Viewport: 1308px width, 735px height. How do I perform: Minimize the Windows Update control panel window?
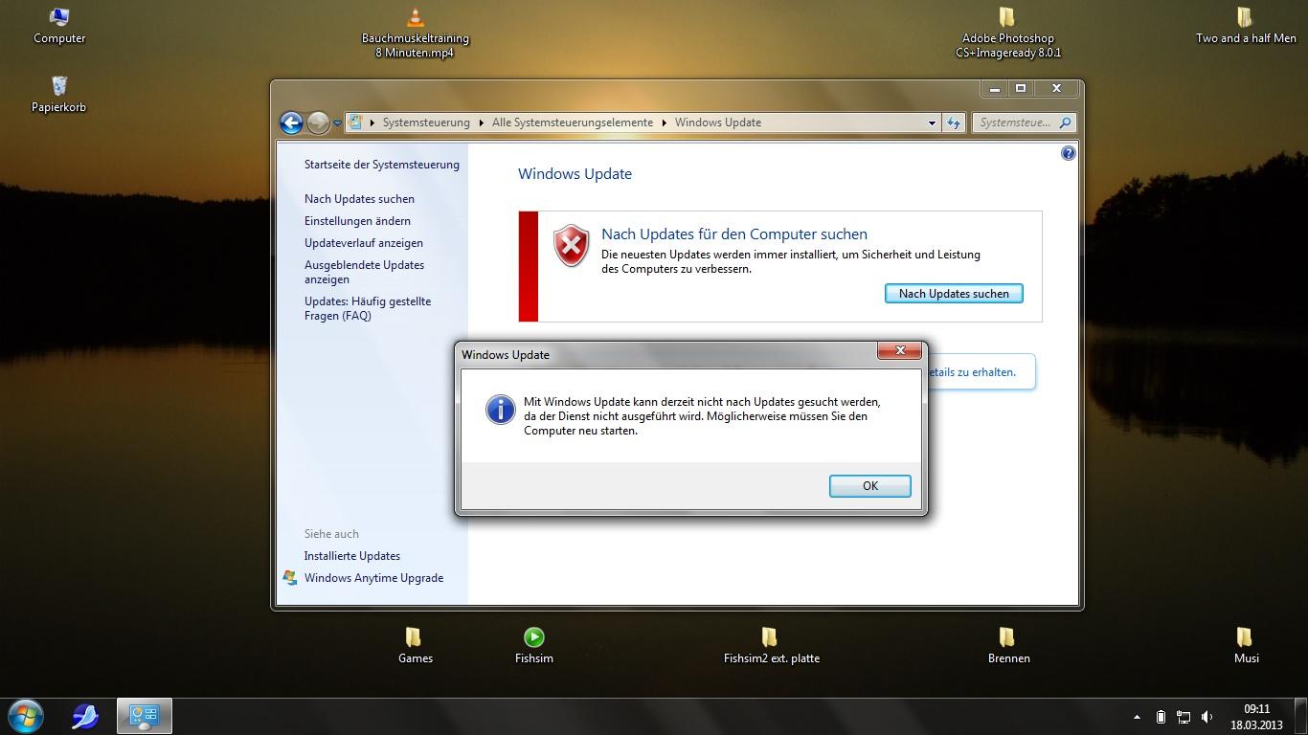pyautogui.click(x=995, y=88)
